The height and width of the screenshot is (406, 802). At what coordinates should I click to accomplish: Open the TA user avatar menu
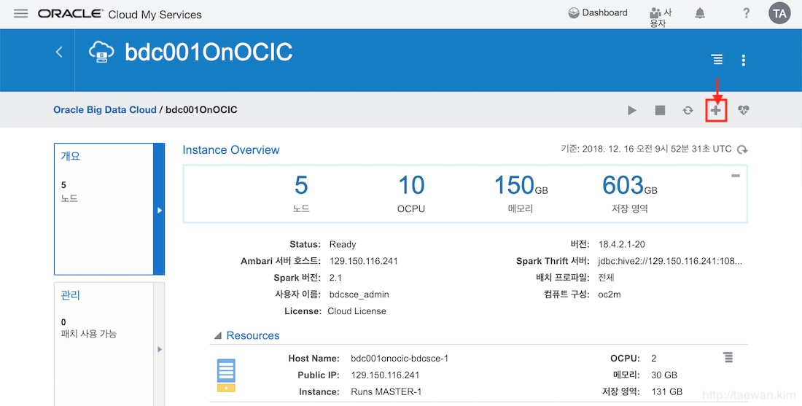779,14
